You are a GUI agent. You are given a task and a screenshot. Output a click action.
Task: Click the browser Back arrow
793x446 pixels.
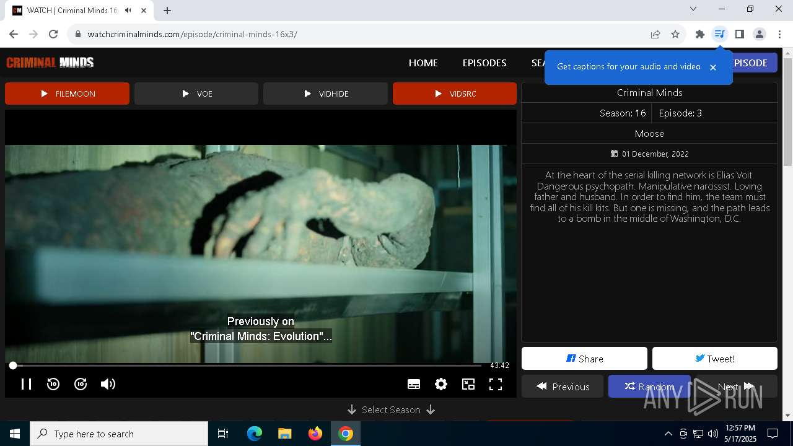(14, 34)
